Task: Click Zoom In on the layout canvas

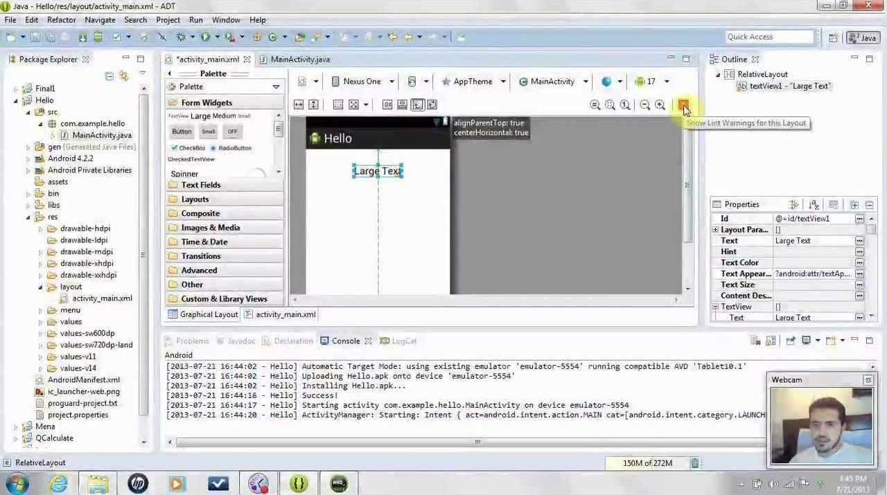Action: pos(660,105)
